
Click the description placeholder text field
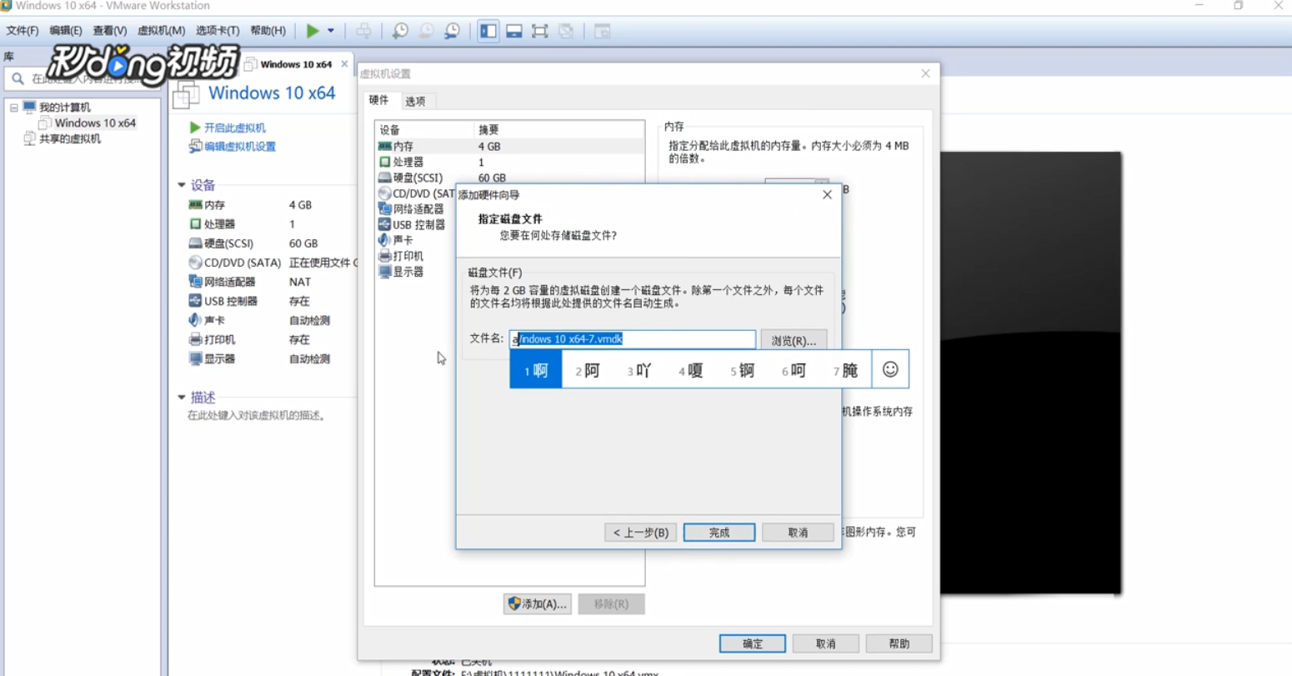pyautogui.click(x=257, y=415)
